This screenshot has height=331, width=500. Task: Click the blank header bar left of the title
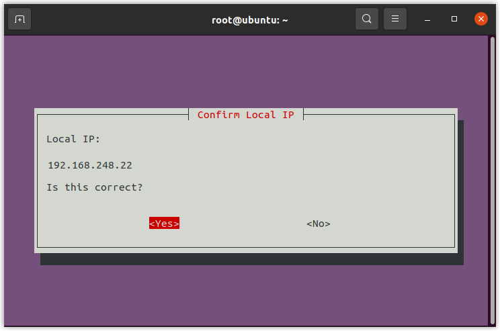[121, 19]
